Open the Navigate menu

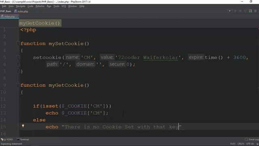(x=21, y=6)
